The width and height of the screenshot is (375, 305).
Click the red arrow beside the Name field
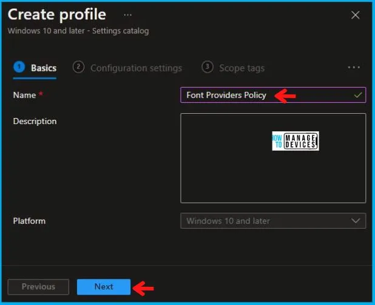[x=285, y=95]
